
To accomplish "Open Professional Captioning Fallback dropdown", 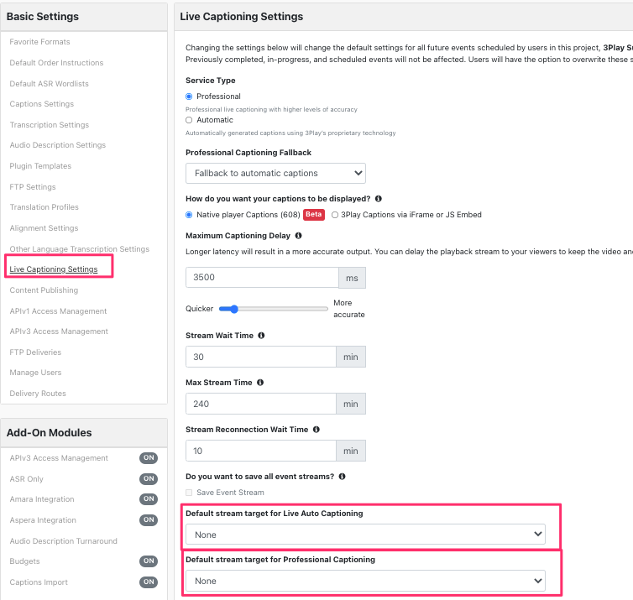I will (x=275, y=173).
